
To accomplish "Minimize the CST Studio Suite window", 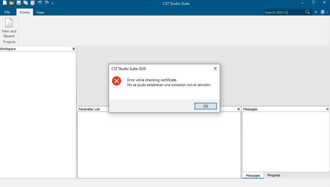I will click(302, 3).
